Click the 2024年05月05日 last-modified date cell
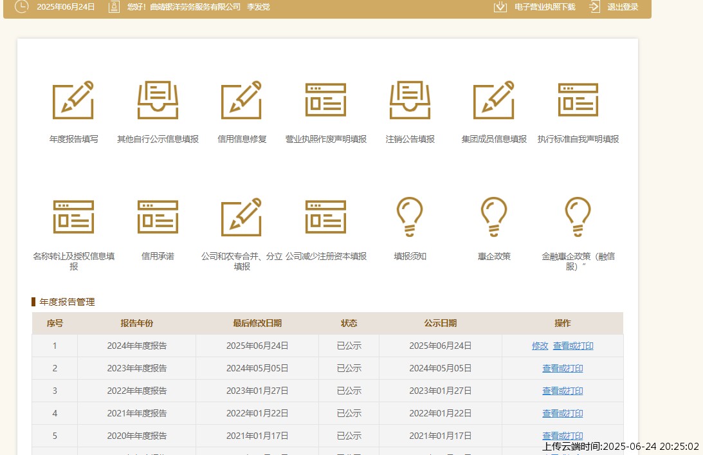Viewport: 703px width, 455px height. 257,368
